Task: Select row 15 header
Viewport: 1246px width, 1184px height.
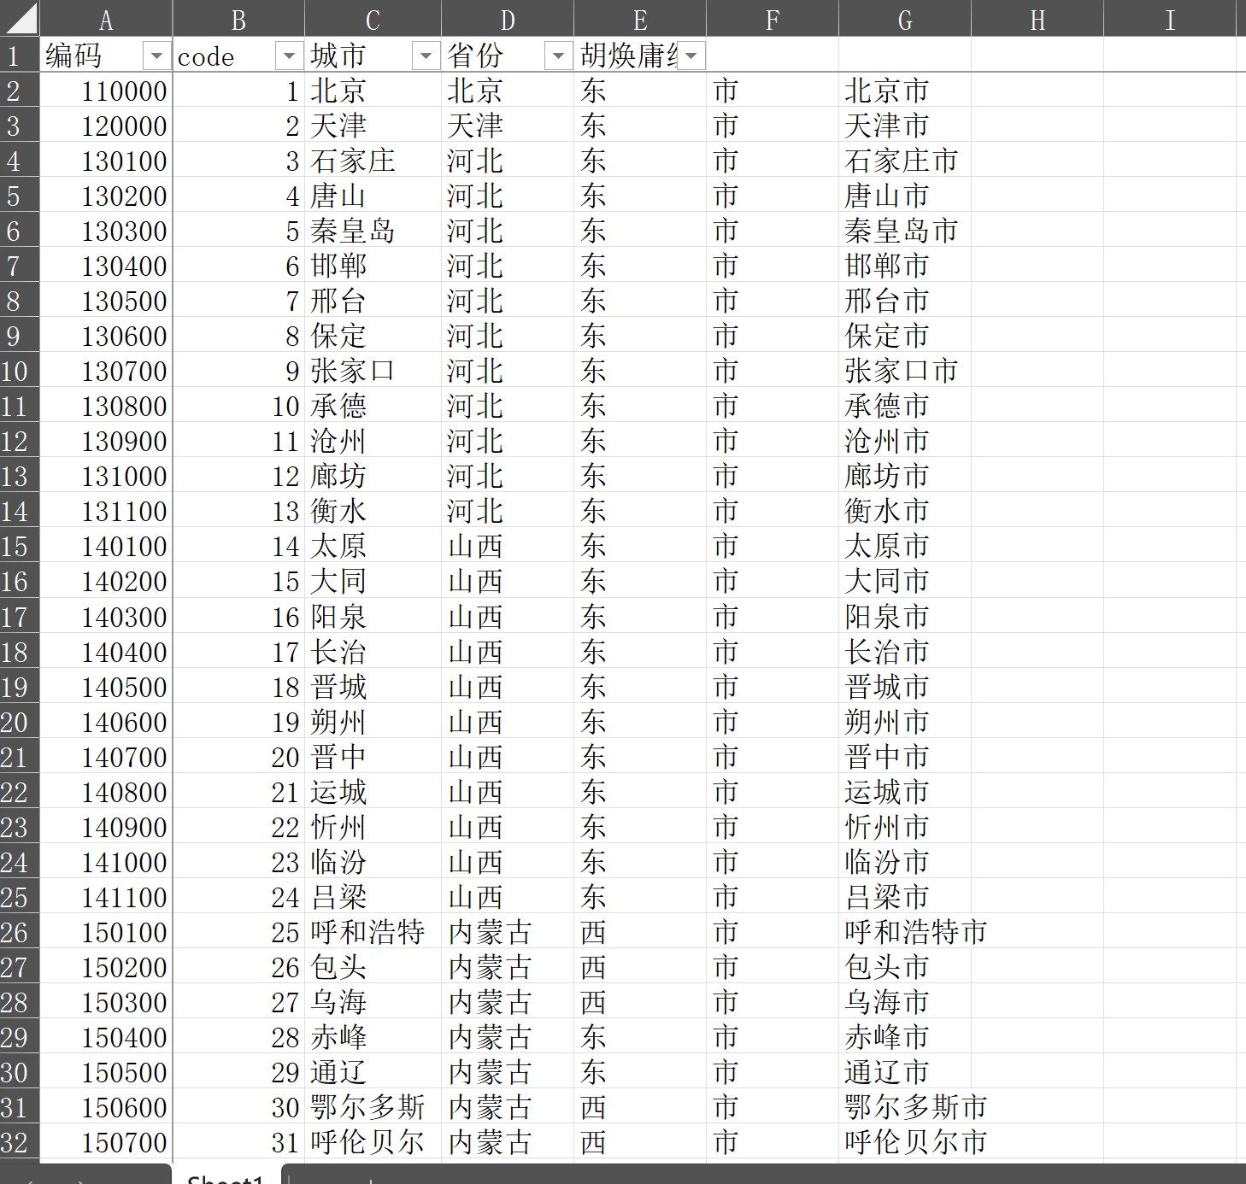Action: [20, 546]
